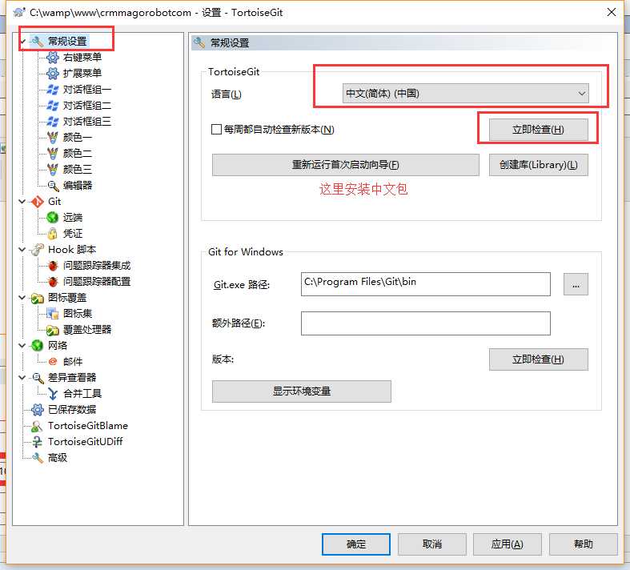Close the TortoiseGit settings window
Screen dimensions: 630x570
pyautogui.click(x=612, y=13)
